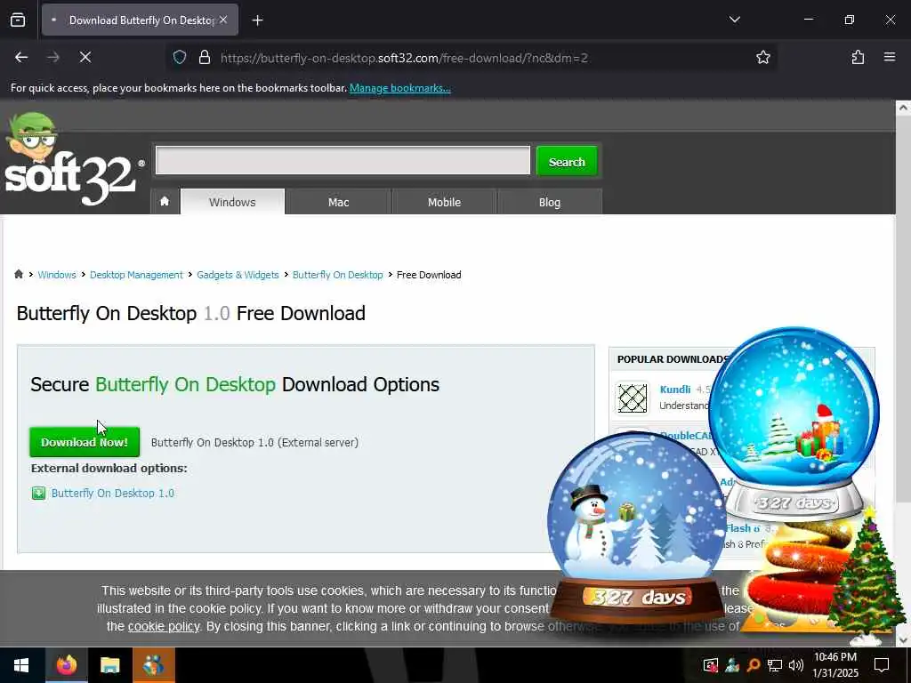Click the person-figure tray icon
Image resolution: width=911 pixels, height=683 pixels.
click(x=732, y=665)
